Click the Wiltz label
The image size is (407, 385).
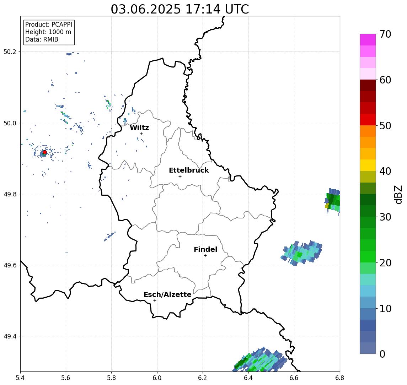pyautogui.click(x=139, y=128)
